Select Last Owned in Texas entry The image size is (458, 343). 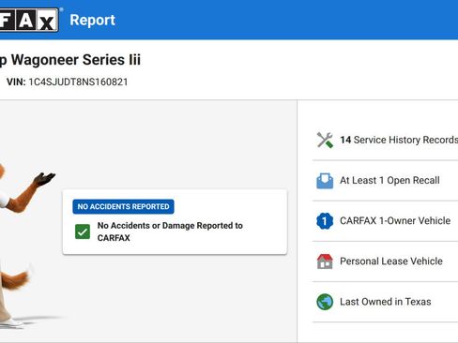coord(385,302)
